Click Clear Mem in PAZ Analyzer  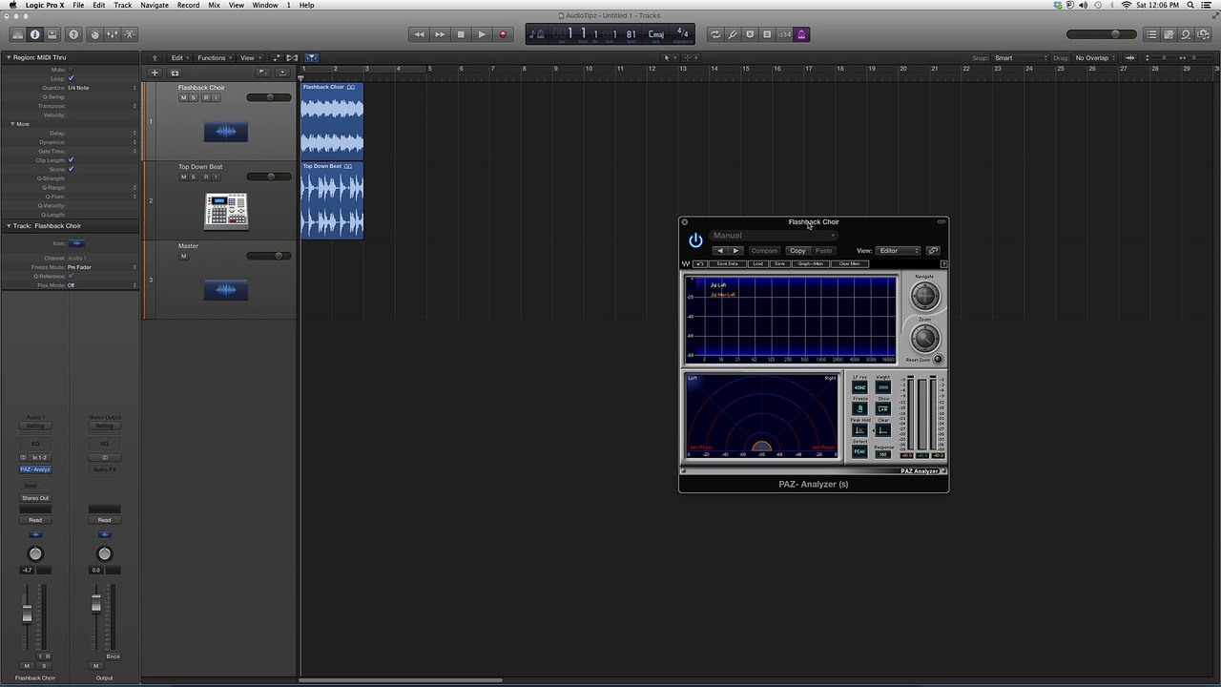(849, 263)
